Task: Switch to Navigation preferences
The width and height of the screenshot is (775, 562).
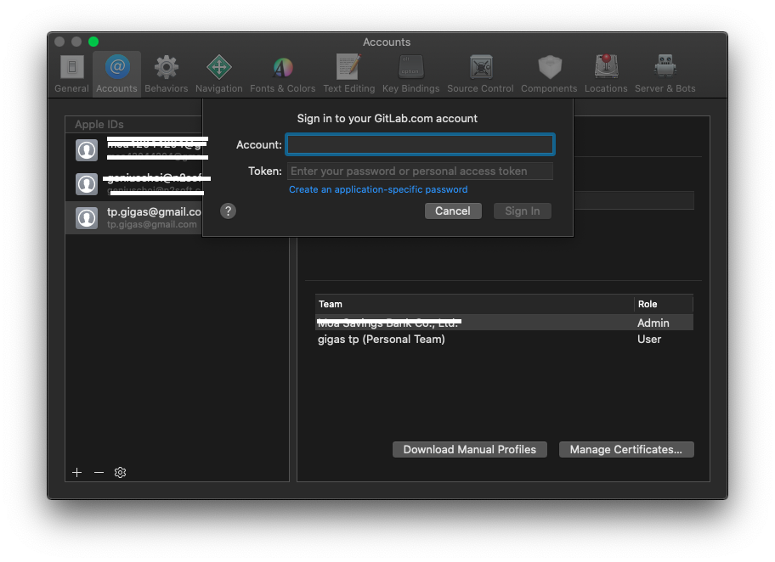Action: (219, 74)
